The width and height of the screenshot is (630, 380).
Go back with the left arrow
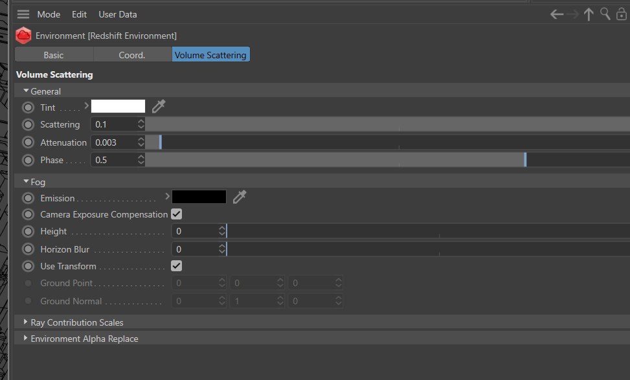pyautogui.click(x=556, y=14)
